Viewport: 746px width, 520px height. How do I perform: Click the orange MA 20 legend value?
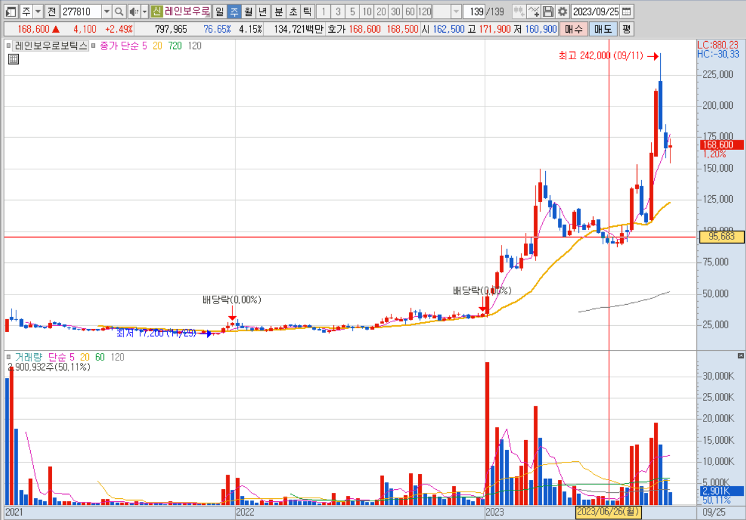pyautogui.click(x=157, y=45)
